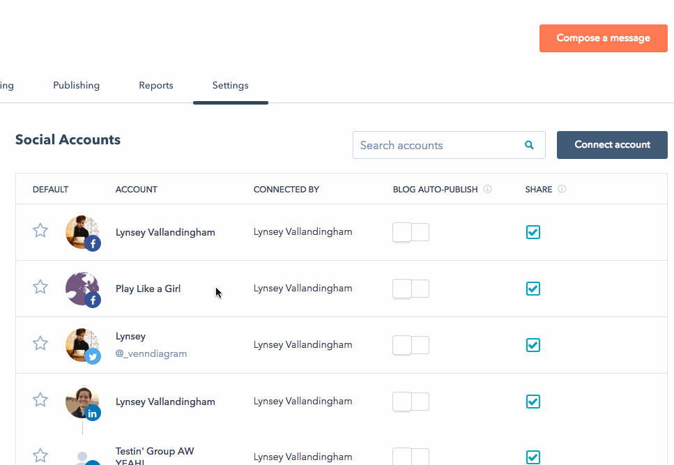Open Blog Auto-Publish info icon
This screenshot has width=674, height=465.
tap(488, 189)
